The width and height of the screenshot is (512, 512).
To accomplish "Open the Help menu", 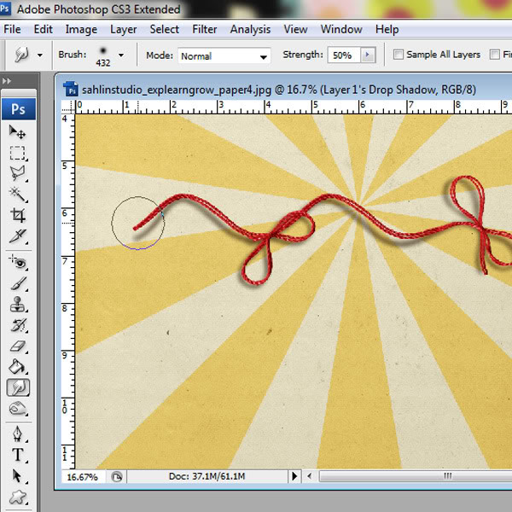I will 387,29.
